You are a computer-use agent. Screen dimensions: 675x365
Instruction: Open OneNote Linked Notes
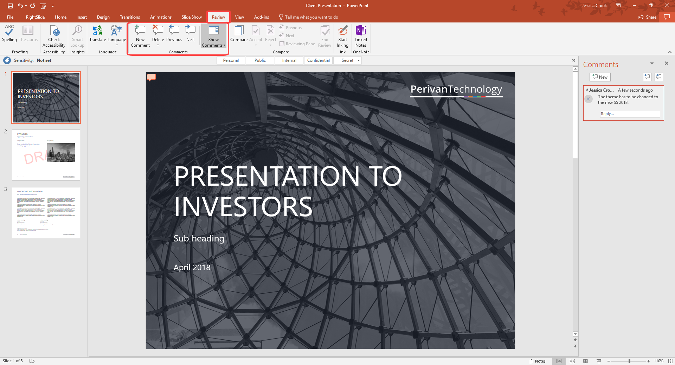[361, 36]
